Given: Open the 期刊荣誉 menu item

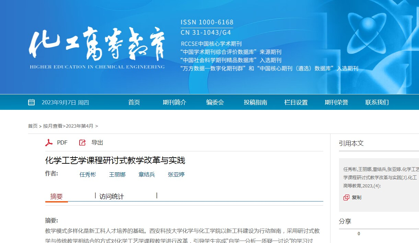Looking at the screenshot, I should [x=336, y=102].
